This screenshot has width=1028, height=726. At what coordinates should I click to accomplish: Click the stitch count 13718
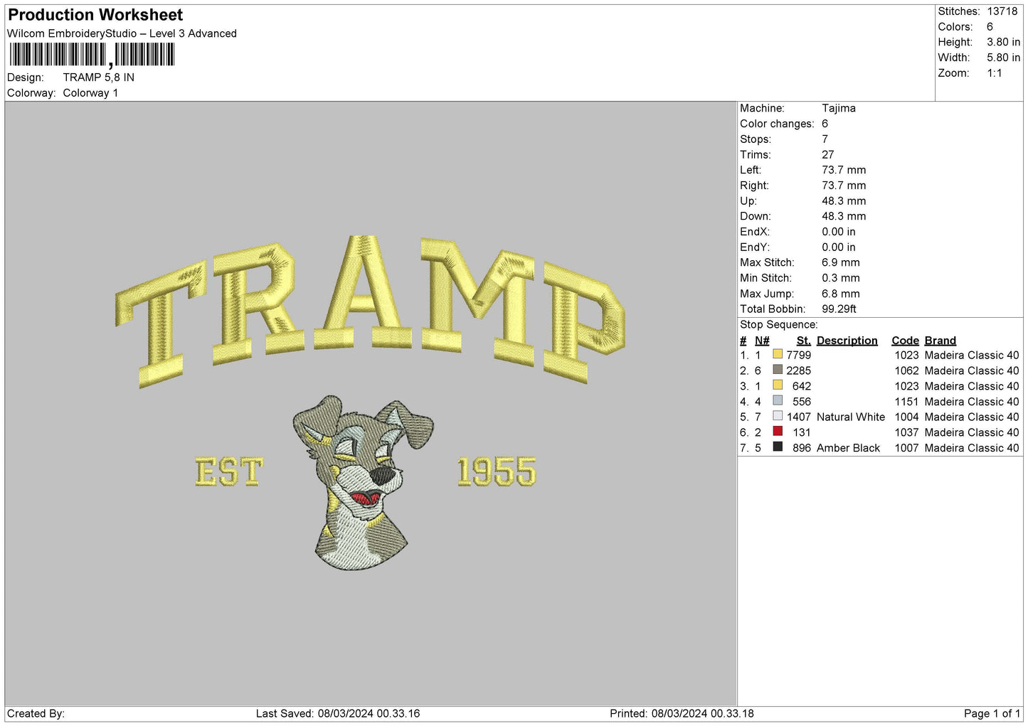(1002, 11)
